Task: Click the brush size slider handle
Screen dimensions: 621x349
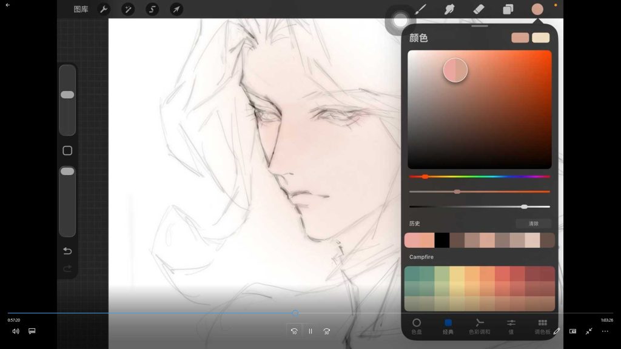Action: coord(67,95)
